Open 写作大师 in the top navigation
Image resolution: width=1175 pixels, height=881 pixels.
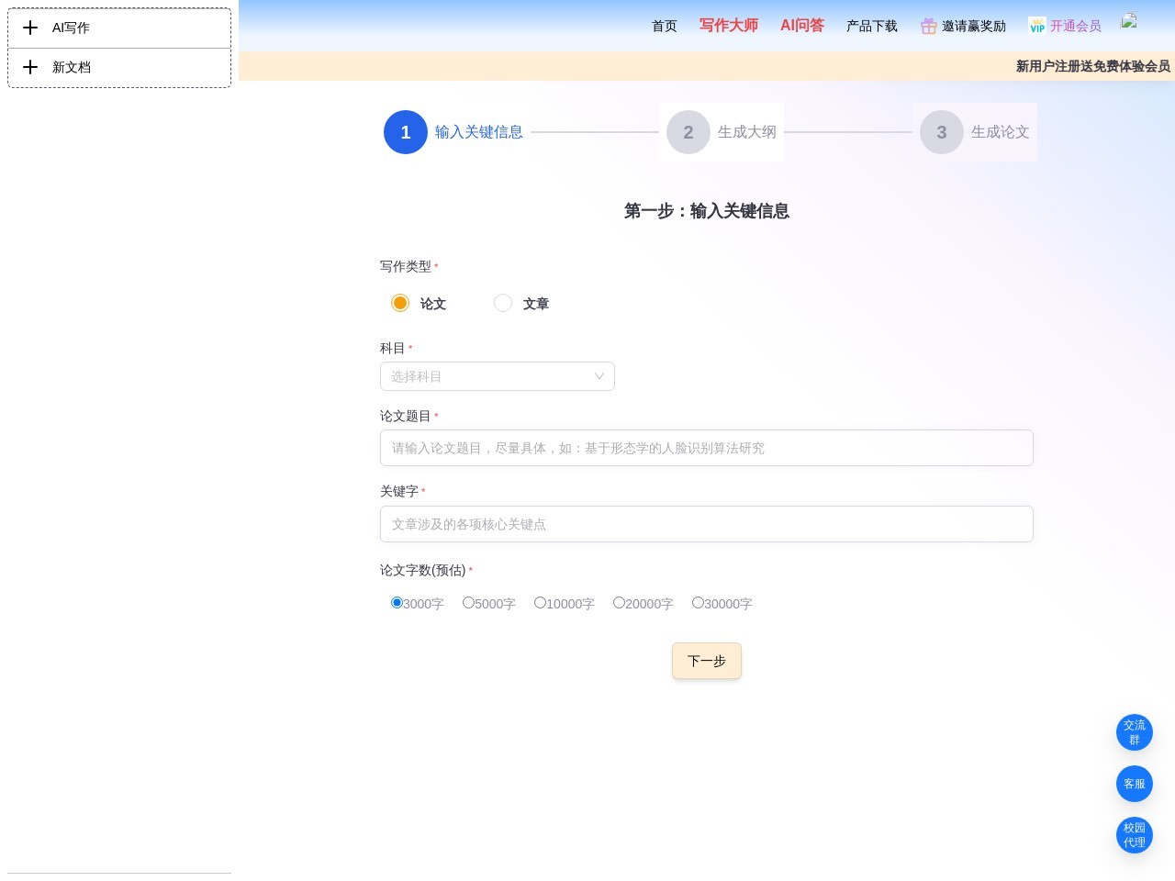729,26
